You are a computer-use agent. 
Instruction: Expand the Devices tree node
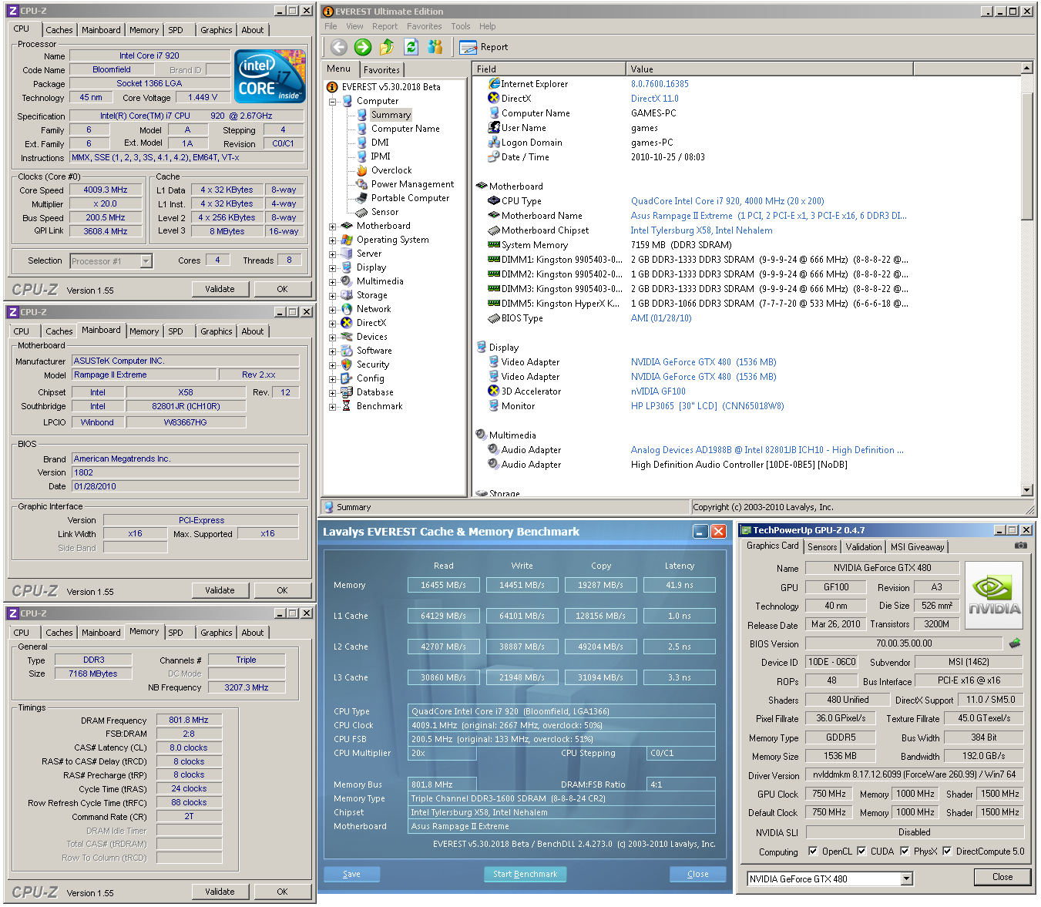(332, 338)
